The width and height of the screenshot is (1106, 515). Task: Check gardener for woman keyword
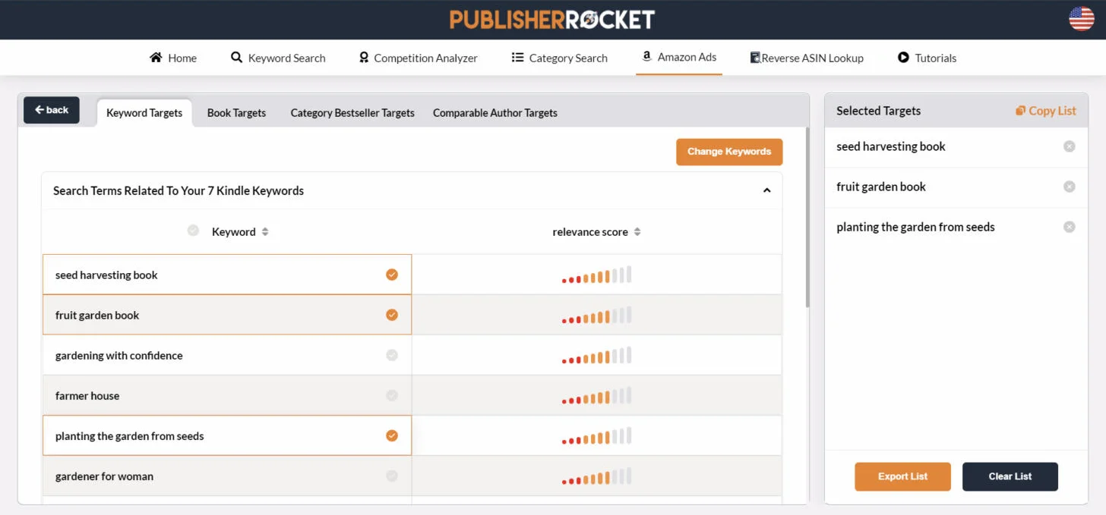[392, 476]
